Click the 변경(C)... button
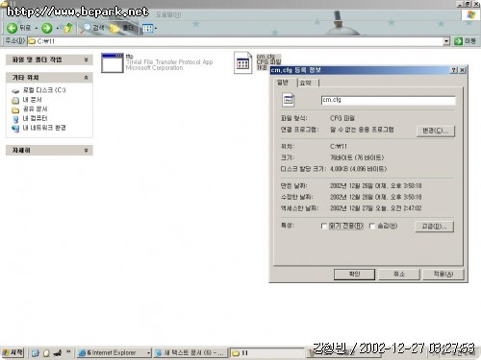The image size is (481, 360). click(436, 131)
